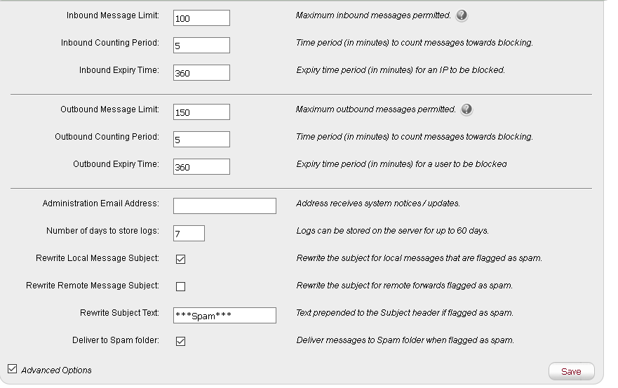Select the Outbound Expiry Time field

201,166
